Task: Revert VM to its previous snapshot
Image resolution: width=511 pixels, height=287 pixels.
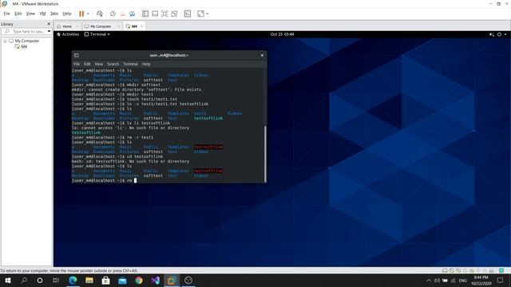Action: [122, 14]
